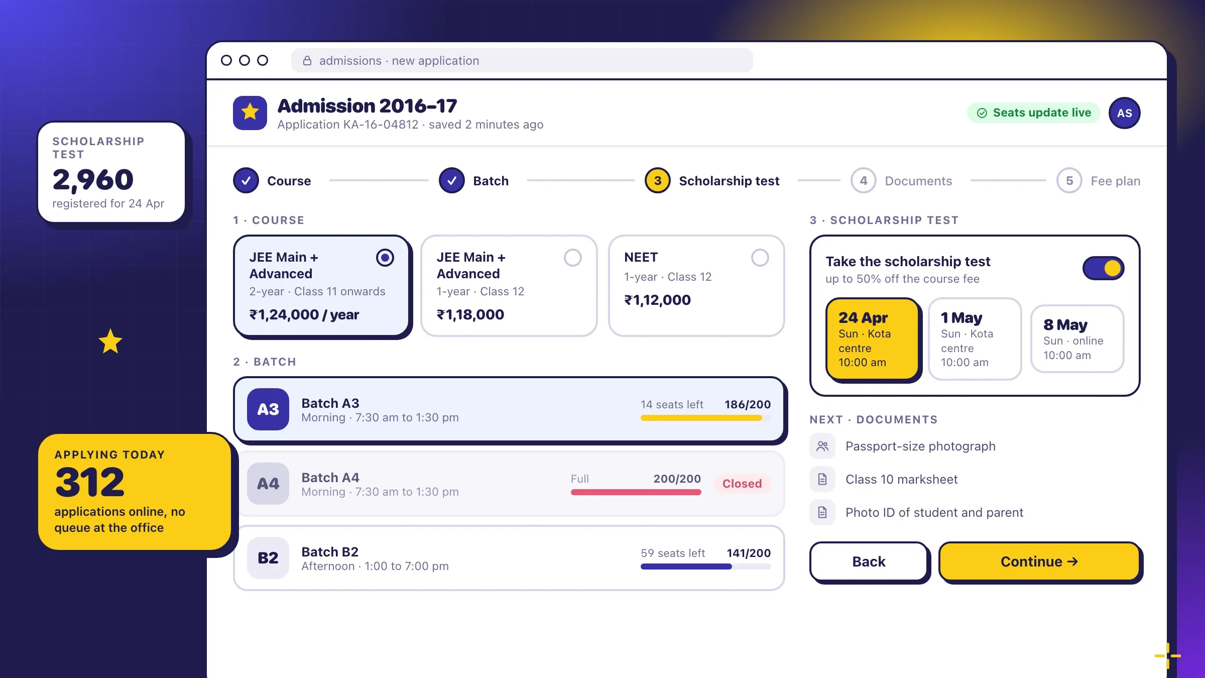Viewport: 1205px width, 678px height.
Task: Click the A3 batch badge
Action: (268, 409)
